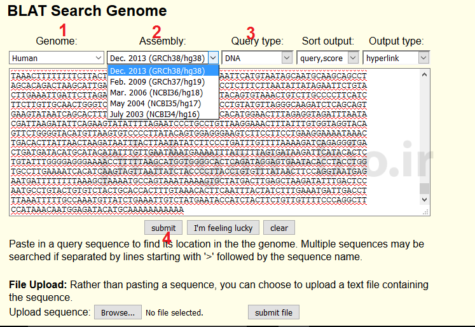
Task: Open the Query type dropdown showing DNA
Action: pos(256,58)
